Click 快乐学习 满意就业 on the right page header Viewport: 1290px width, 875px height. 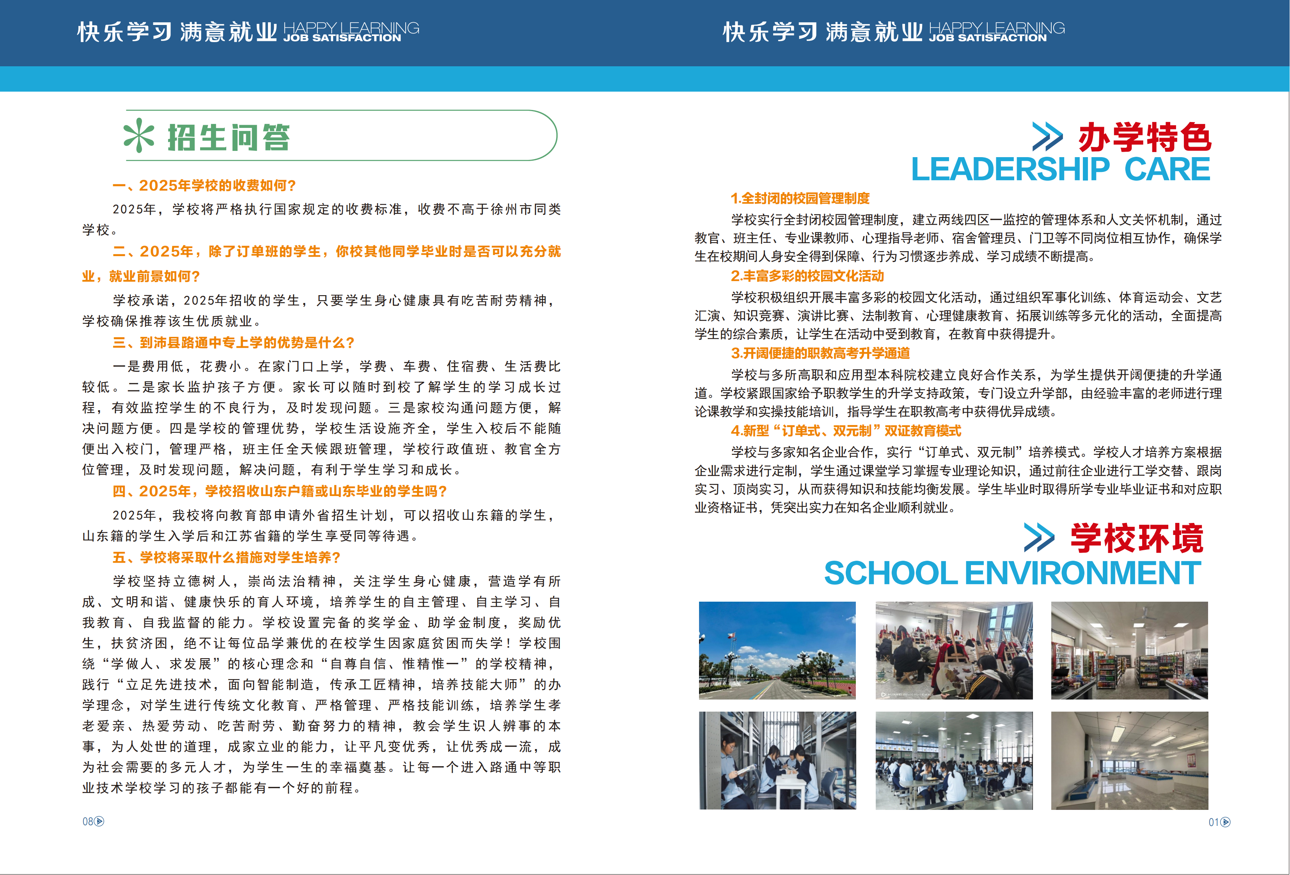point(823,32)
